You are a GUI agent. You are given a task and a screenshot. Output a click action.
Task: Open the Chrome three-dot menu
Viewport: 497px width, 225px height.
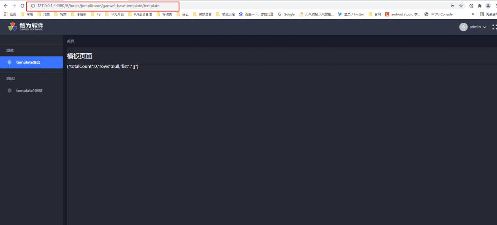pos(495,6)
